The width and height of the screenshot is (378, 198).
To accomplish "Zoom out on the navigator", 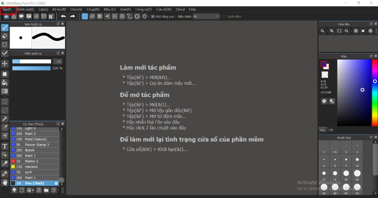I will [347, 31].
